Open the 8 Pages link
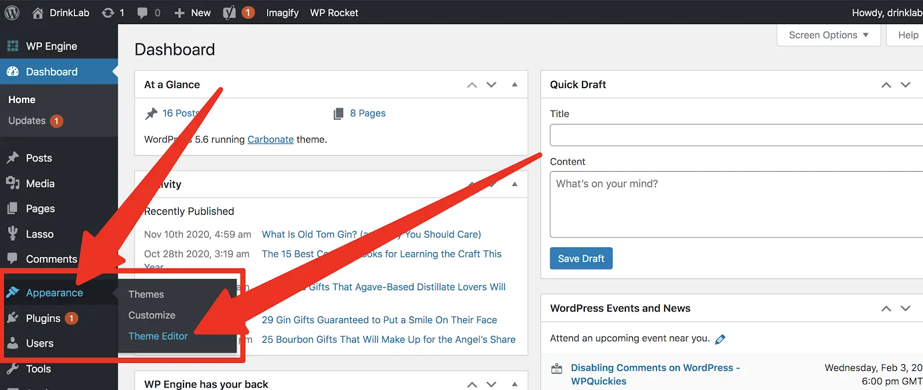Screen dimensions: 923x390 (x=367, y=113)
